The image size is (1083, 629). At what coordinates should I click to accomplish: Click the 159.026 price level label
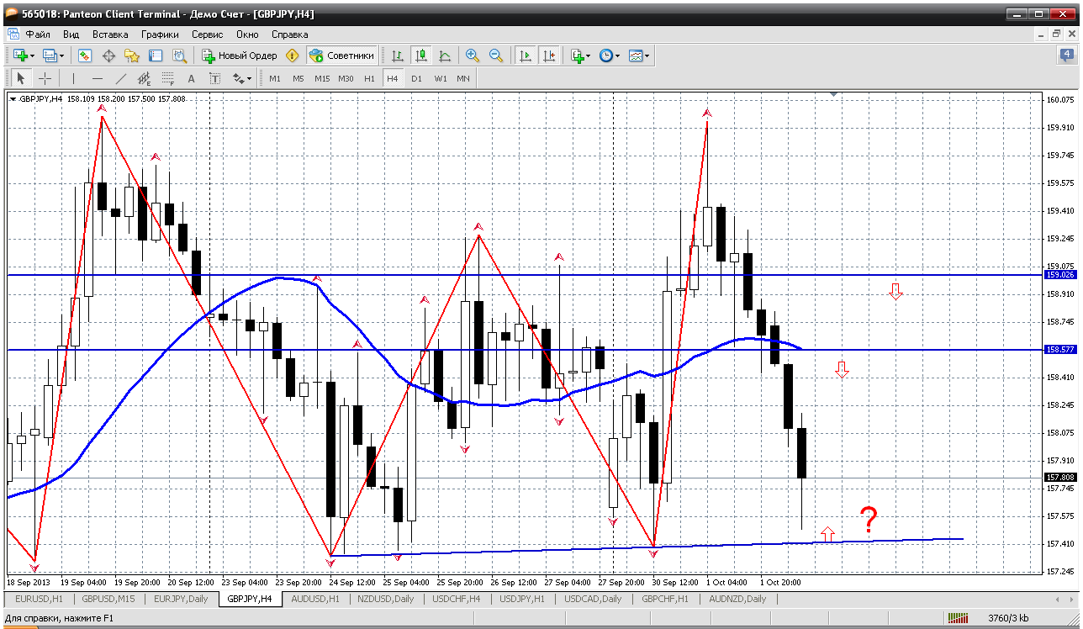point(1059,274)
